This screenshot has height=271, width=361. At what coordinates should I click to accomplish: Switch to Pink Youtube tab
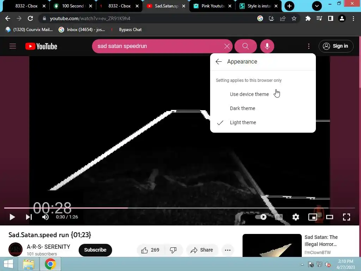[x=213, y=6]
